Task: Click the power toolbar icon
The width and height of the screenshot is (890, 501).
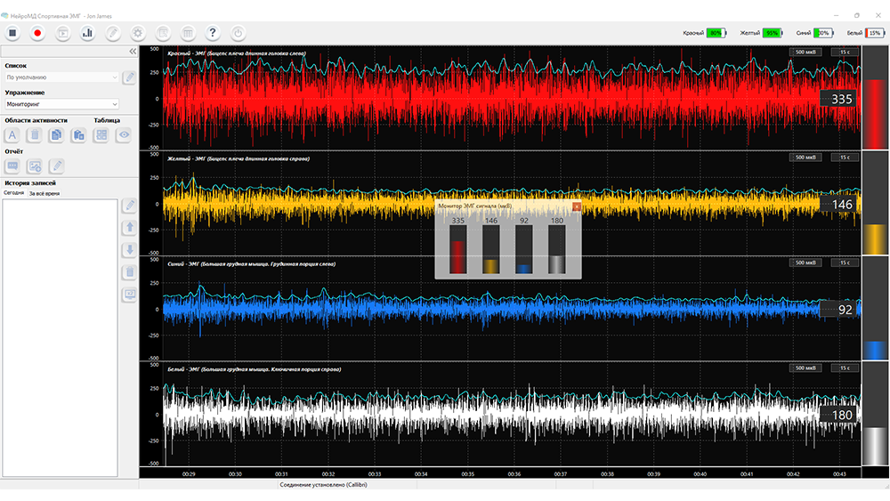Action: [x=238, y=33]
